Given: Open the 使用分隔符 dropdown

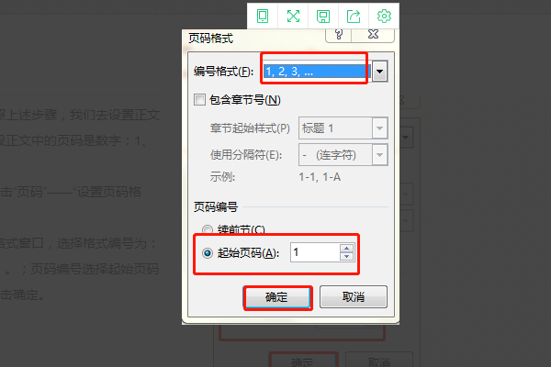Looking at the screenshot, I should (x=379, y=154).
